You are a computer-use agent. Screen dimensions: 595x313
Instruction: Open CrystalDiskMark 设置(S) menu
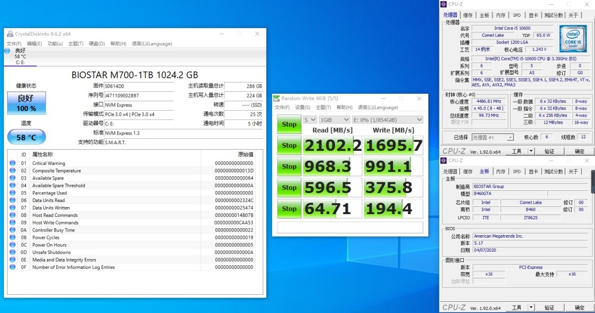click(303, 107)
